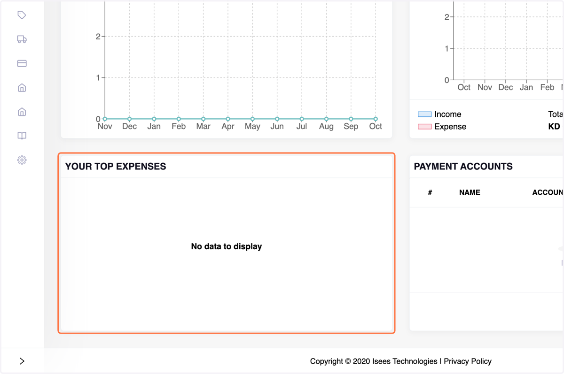Click the Expense legend label
Viewport: 564px width, 374px height.
click(x=450, y=127)
